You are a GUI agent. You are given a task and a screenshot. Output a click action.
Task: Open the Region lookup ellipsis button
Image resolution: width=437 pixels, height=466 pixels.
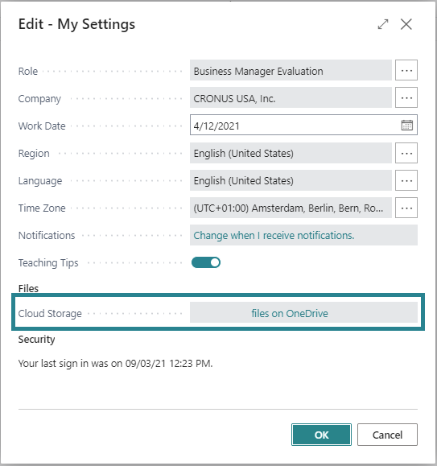pos(406,153)
